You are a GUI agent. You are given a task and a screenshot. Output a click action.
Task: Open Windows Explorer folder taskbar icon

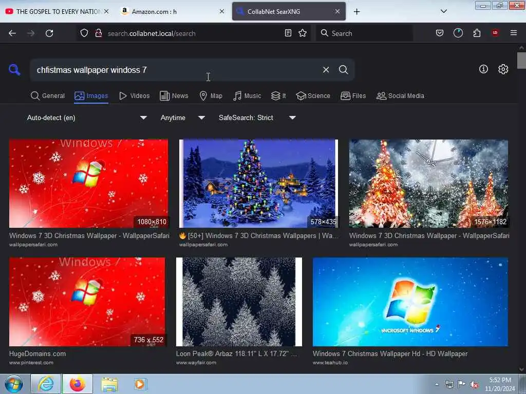(109, 384)
